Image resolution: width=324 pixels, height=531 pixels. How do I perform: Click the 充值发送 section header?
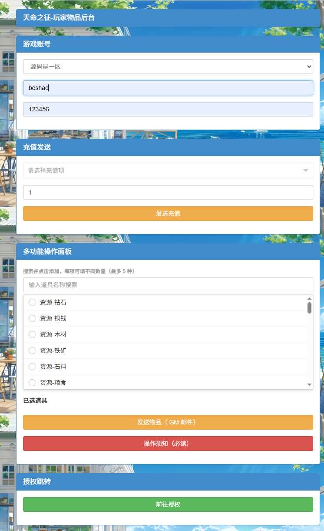[168, 147]
